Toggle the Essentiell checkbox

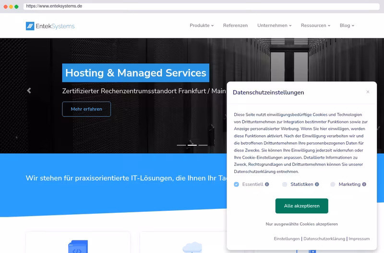pyautogui.click(x=236, y=184)
